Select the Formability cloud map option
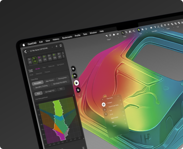Image resolution: width=183 pixels, height=149 pixels. 38,83
